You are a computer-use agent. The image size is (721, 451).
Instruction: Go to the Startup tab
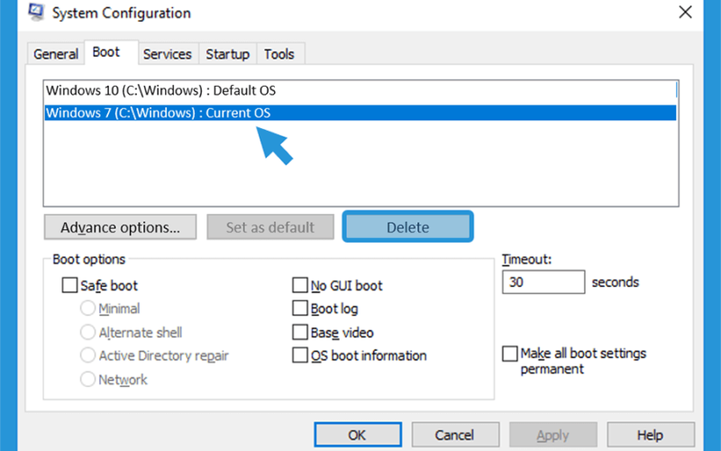228,54
